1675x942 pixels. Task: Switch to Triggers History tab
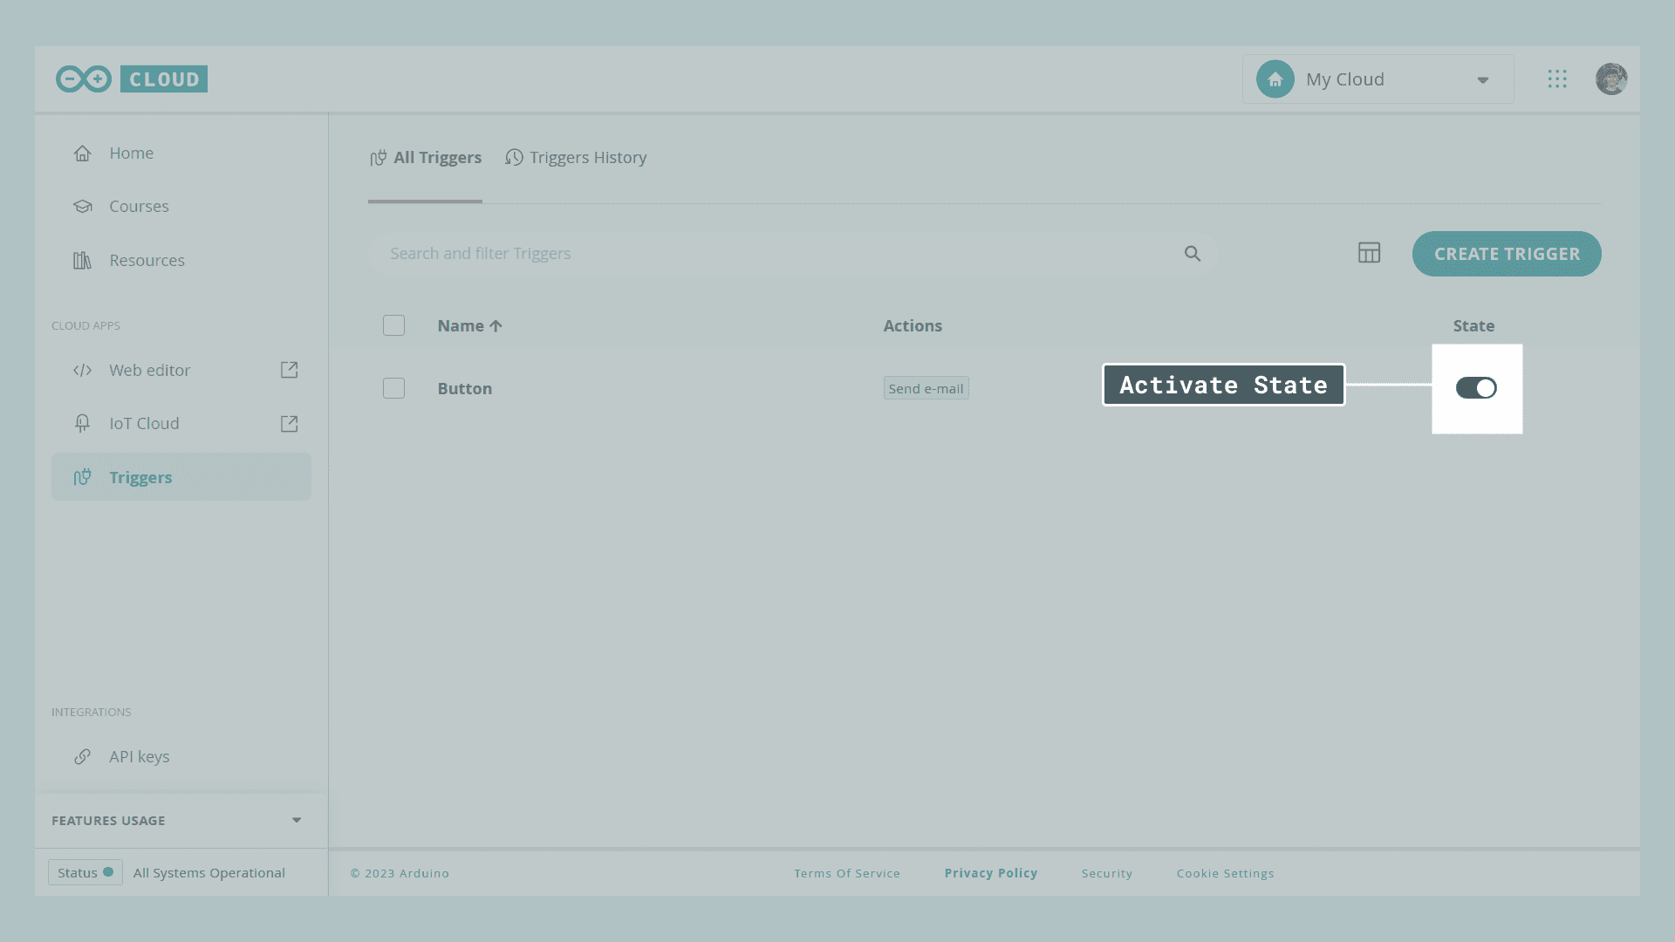576,158
